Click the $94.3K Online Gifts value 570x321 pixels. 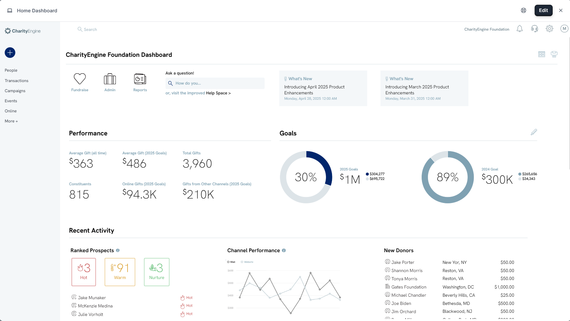(140, 194)
